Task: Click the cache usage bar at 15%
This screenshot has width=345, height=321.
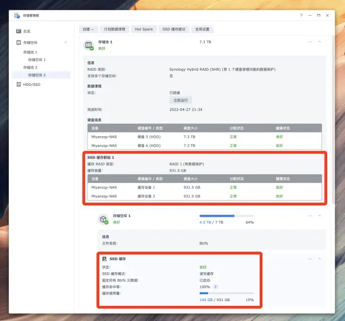Action: [227, 293]
